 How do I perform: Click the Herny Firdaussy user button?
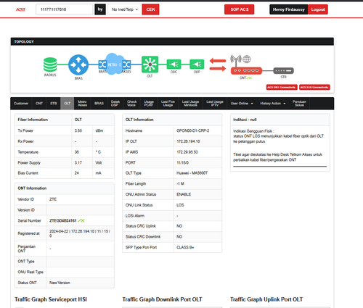click(289, 9)
